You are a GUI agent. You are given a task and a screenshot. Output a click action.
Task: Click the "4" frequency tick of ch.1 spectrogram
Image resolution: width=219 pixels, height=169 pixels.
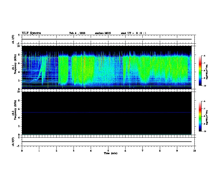click(19, 72)
